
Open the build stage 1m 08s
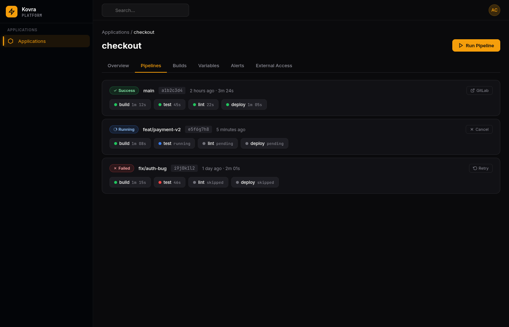[x=130, y=144]
